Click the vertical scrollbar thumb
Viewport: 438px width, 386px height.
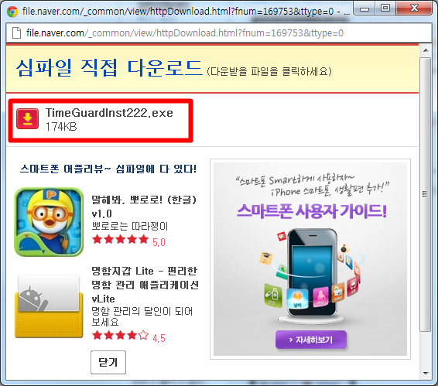[426, 194]
